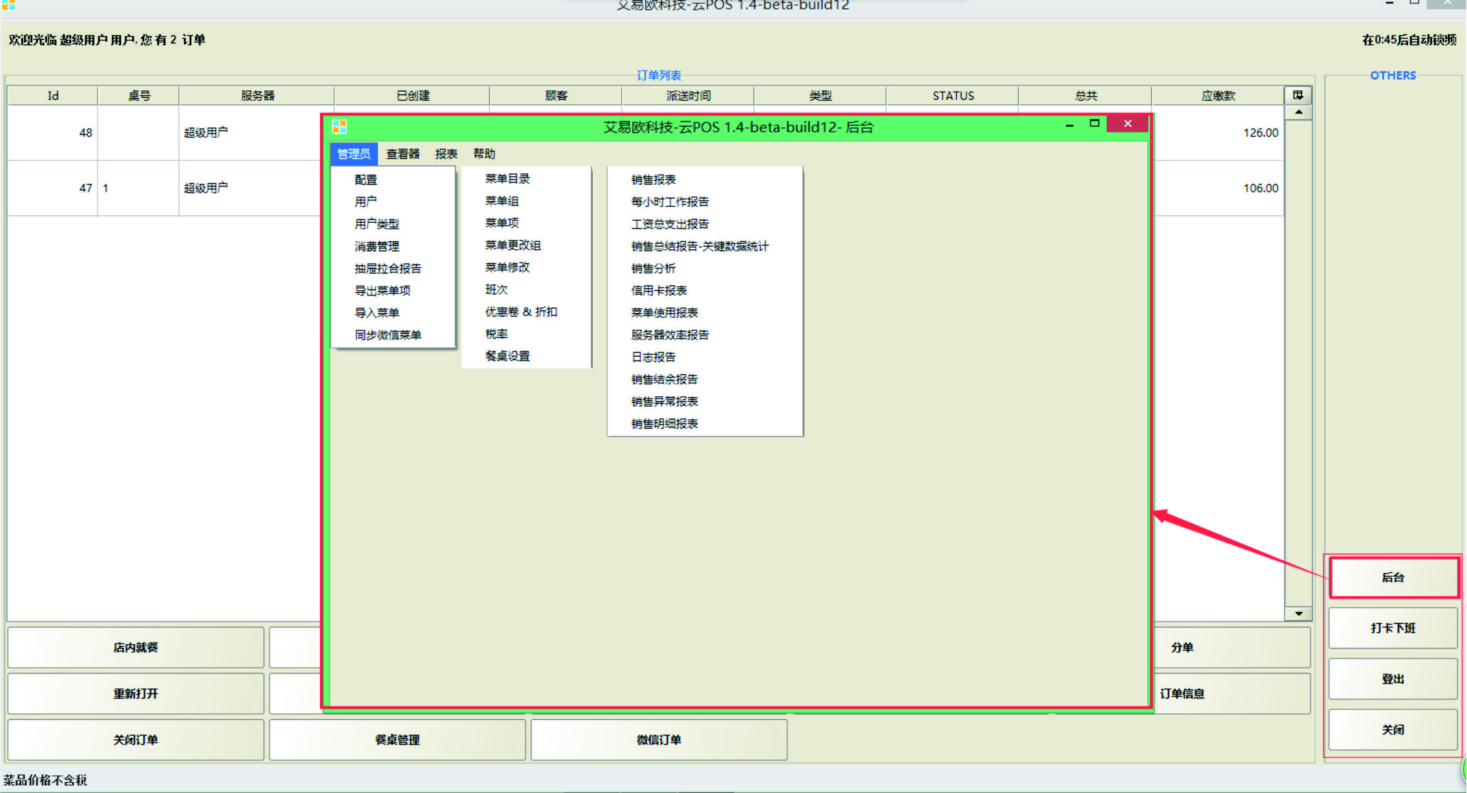Click the 分单 button
Image resolution: width=1467 pixels, height=793 pixels.
(1232, 647)
